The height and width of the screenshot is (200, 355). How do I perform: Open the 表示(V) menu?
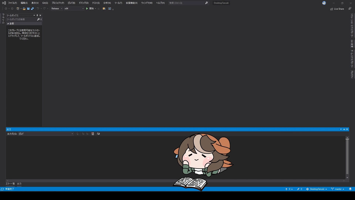[35, 3]
